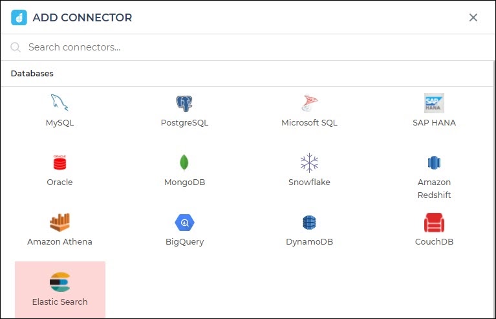The width and height of the screenshot is (496, 319).
Task: Select the Snowflake snowflake icon
Action: (309, 162)
